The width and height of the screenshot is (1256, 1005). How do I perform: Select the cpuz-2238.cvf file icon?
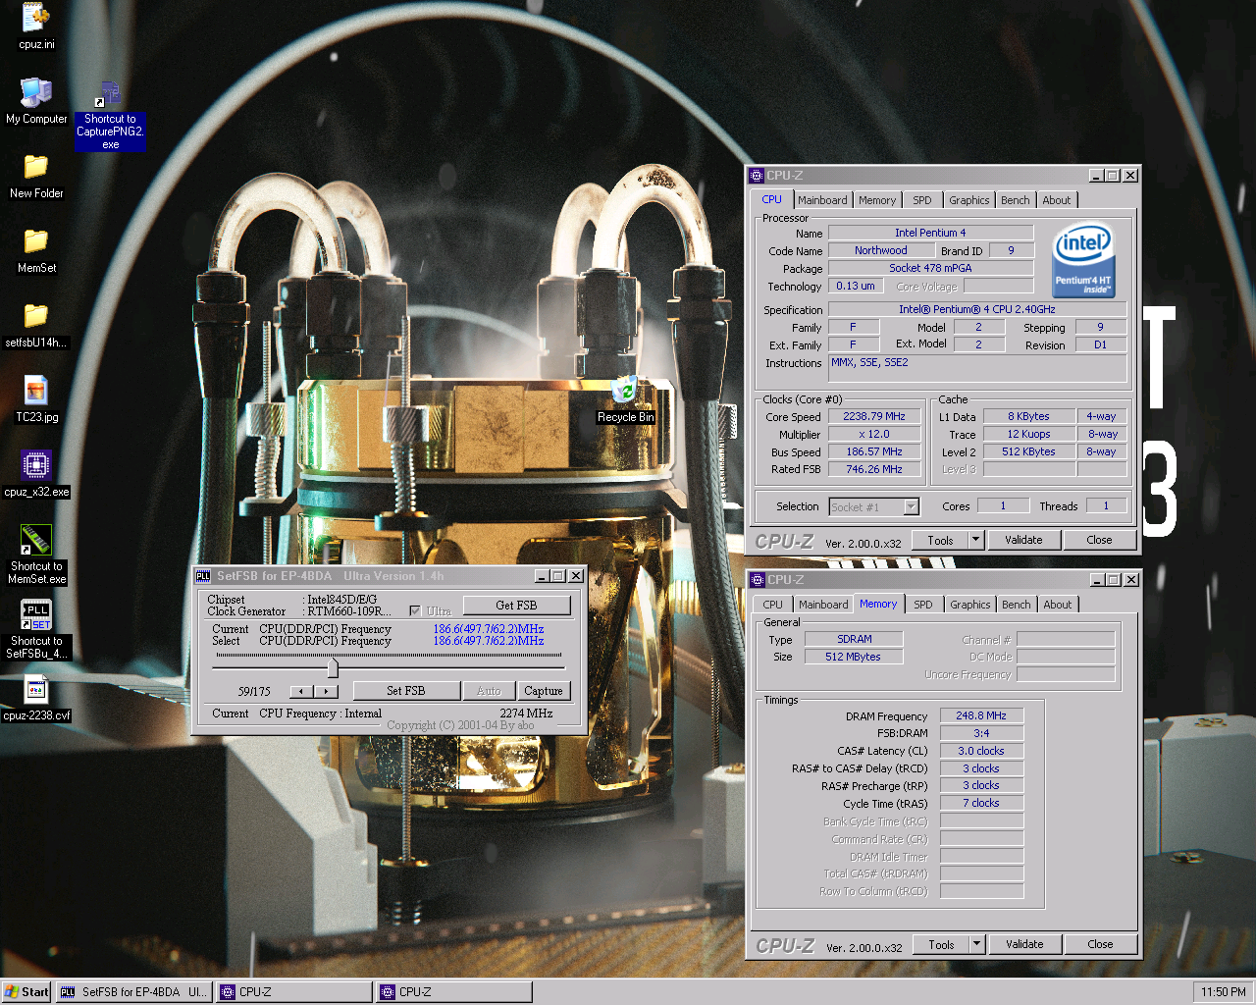(36, 690)
